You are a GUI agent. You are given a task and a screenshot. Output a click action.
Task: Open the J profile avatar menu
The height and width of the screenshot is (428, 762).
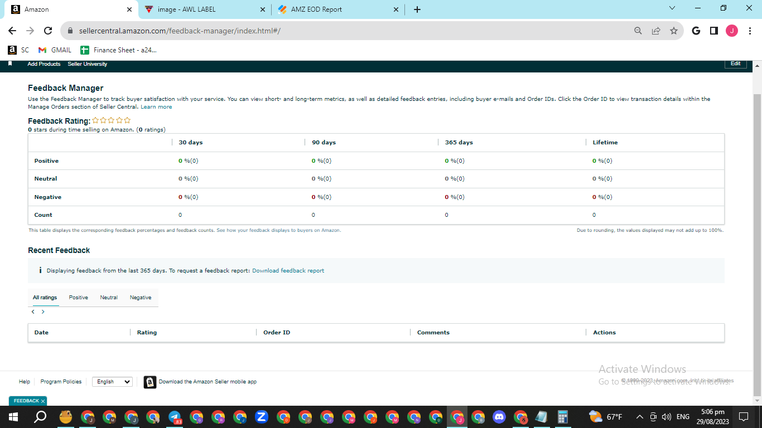[x=732, y=31]
